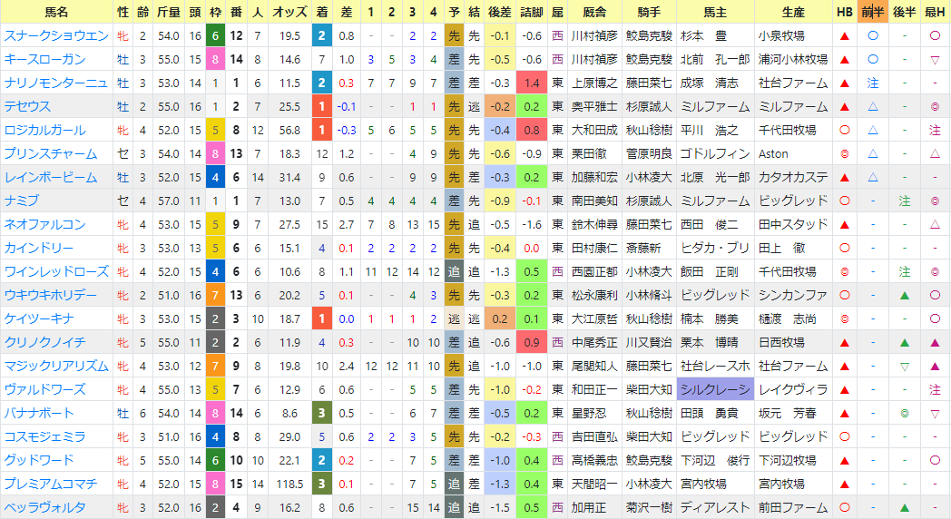Open horse link ロジカルガール
Image resolution: width=951 pixels, height=519 pixels.
point(44,131)
